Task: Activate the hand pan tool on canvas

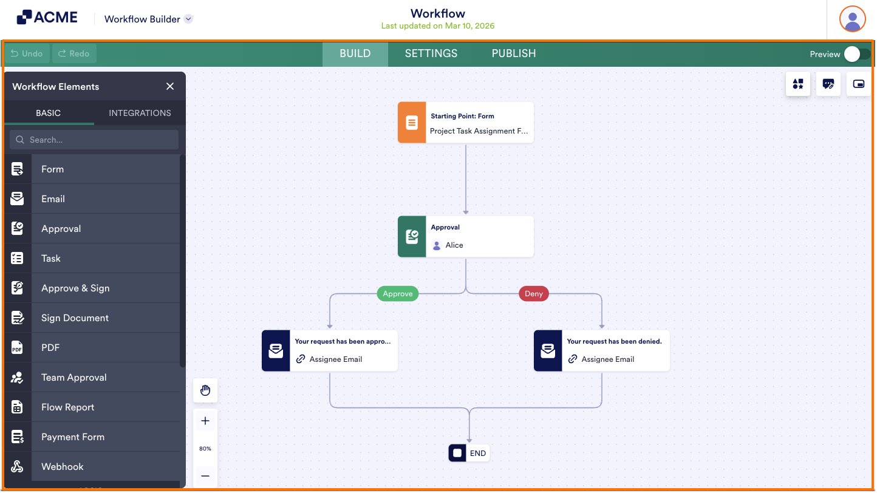Action: [205, 390]
